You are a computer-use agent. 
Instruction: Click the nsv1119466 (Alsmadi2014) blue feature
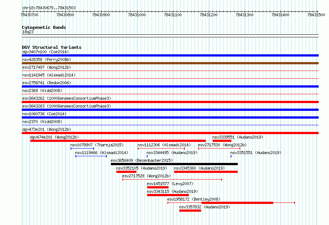(x=91, y=156)
